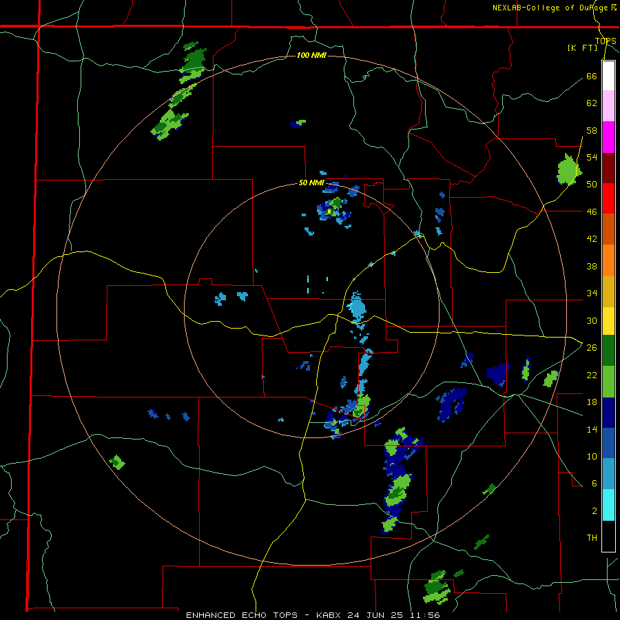Image resolution: width=620 pixels, height=620 pixels.
Task: Click the 34 legend value
Action: coord(592,293)
